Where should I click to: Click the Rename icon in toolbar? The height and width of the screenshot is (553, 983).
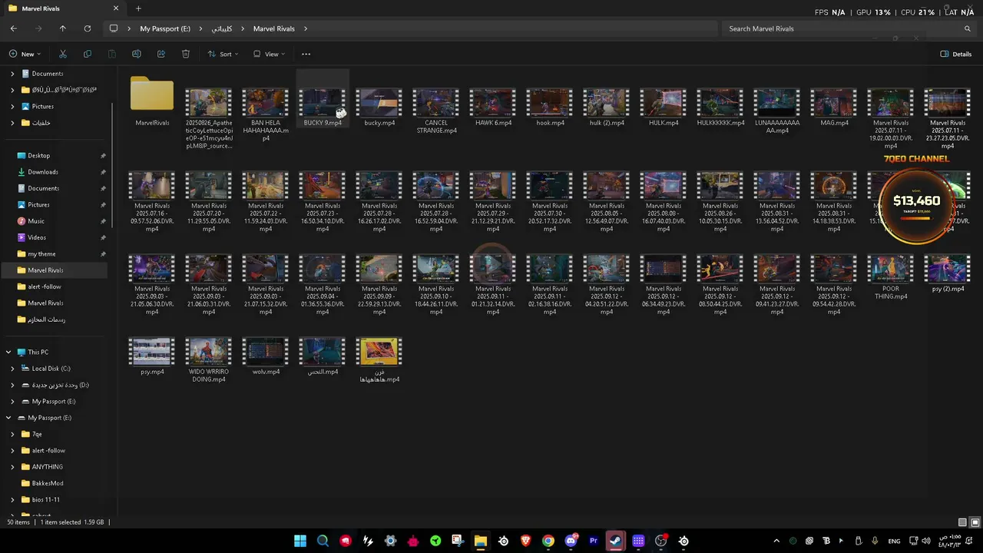tap(137, 54)
